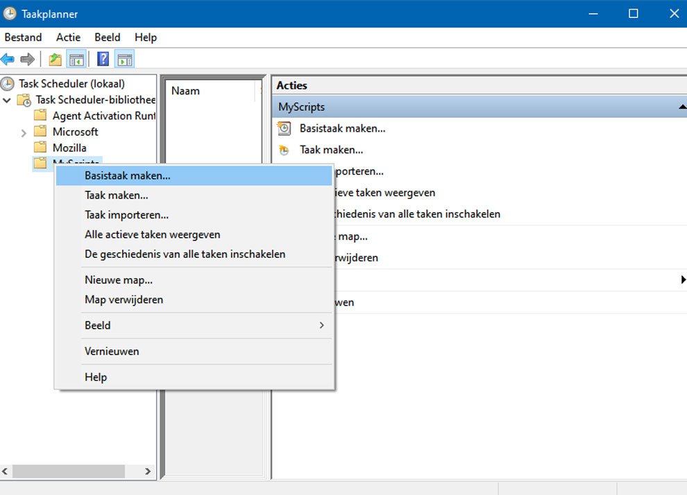Image resolution: width=687 pixels, height=495 pixels.
Task: Open the Beeld menu in menu bar
Action: 108,37
